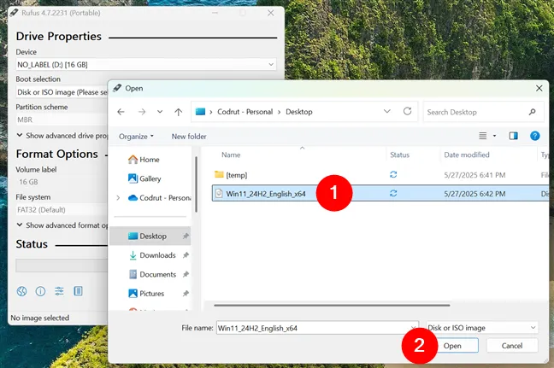The height and width of the screenshot is (368, 554).
Task: Click Downloads pin icon
Action: pyautogui.click(x=186, y=255)
